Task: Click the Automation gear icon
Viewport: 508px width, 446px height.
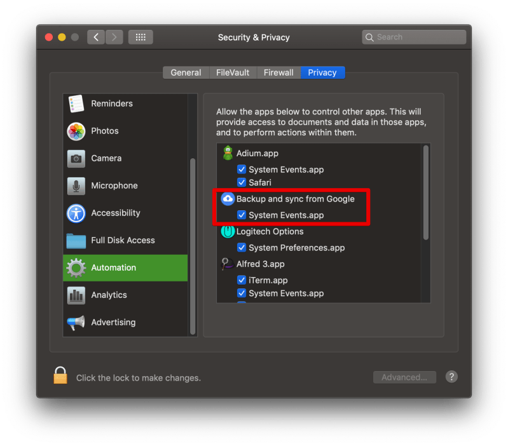Action: point(76,267)
